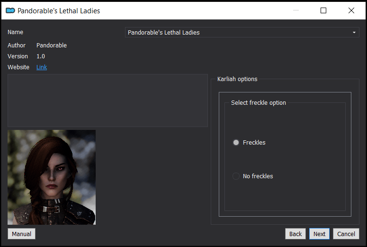Click the 'Website' label
367x247 pixels.
click(x=18, y=67)
